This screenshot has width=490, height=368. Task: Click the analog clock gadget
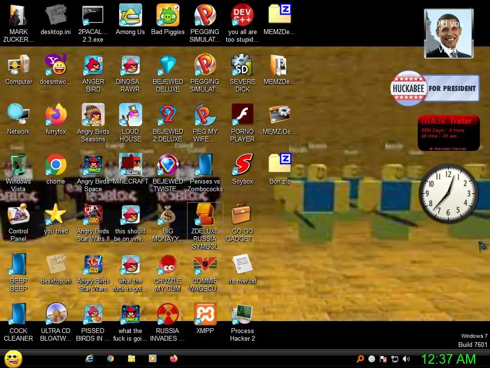pyautogui.click(x=448, y=194)
